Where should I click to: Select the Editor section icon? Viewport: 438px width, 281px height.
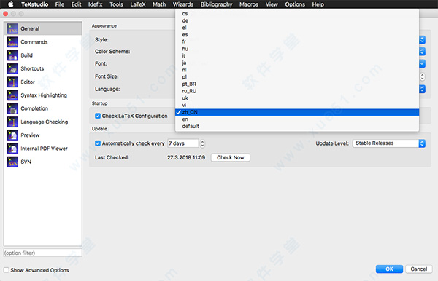(x=12, y=82)
